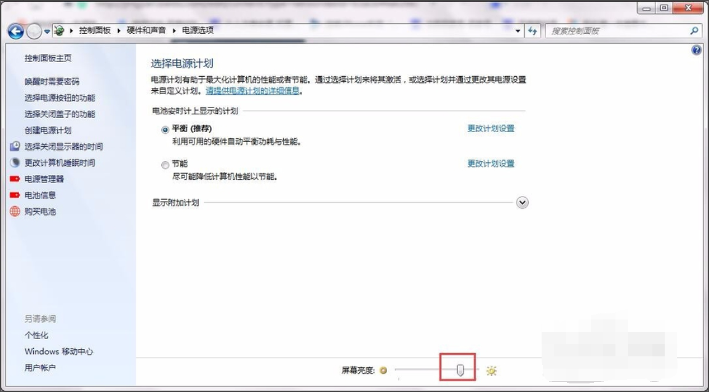Select the 节能 power plan
The image size is (709, 392).
(165, 164)
